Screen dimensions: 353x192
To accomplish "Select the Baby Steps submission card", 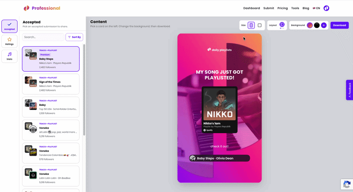I will (51, 59).
